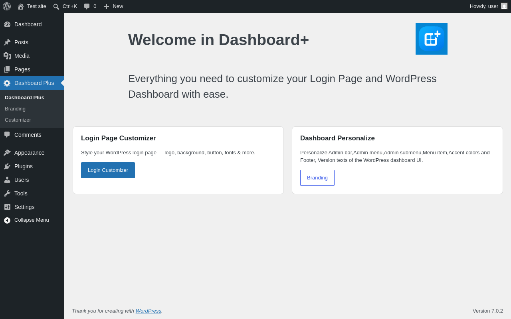Open the New content menu label
The image size is (511, 319).
coord(118,6)
